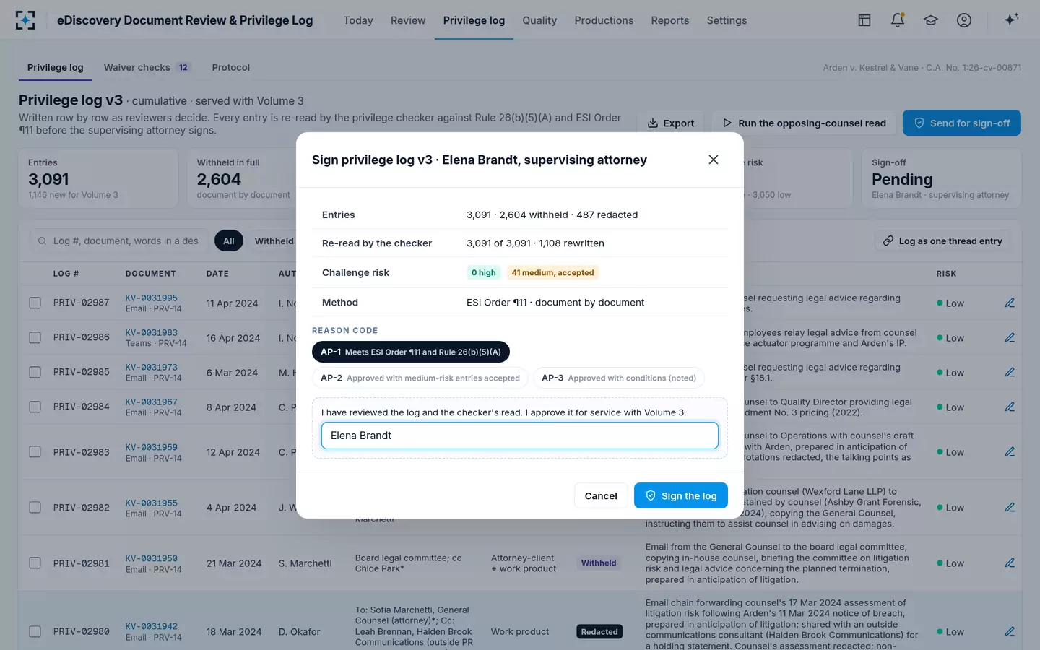Click Send for sign-off button

(x=962, y=123)
